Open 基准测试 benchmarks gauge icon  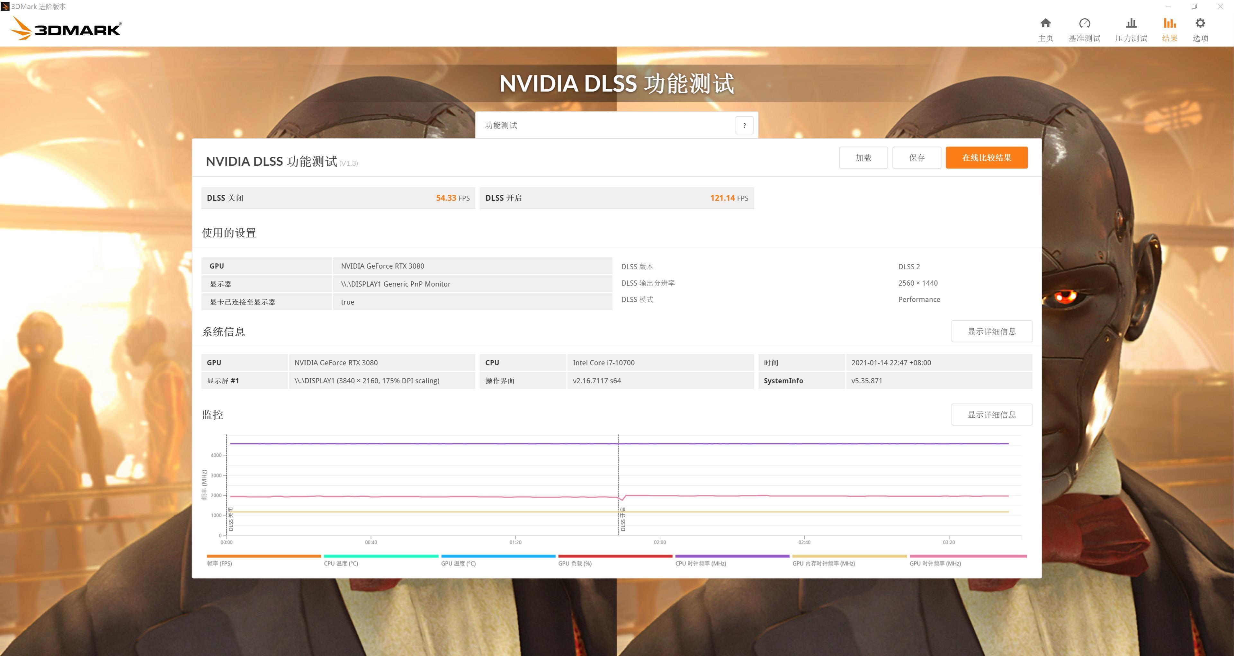pos(1085,23)
